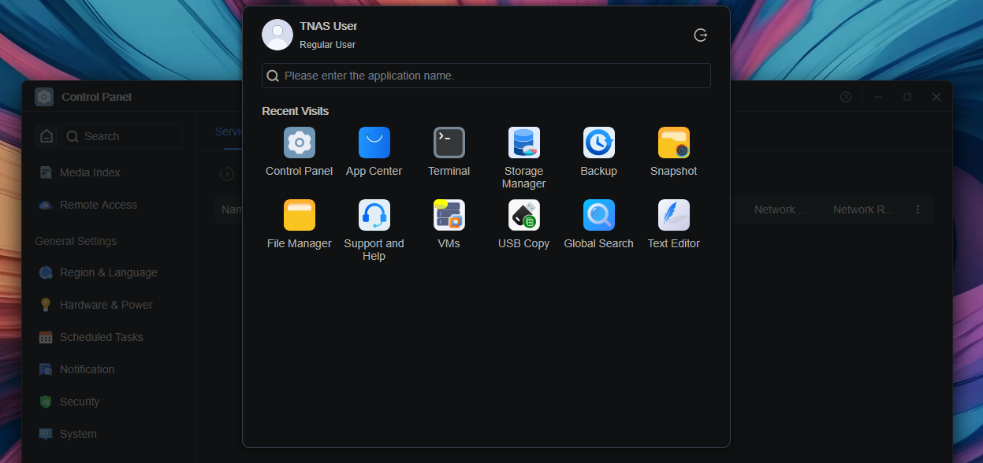Image resolution: width=983 pixels, height=463 pixels.
Task: Click the start service play icon
Action: pos(227,174)
